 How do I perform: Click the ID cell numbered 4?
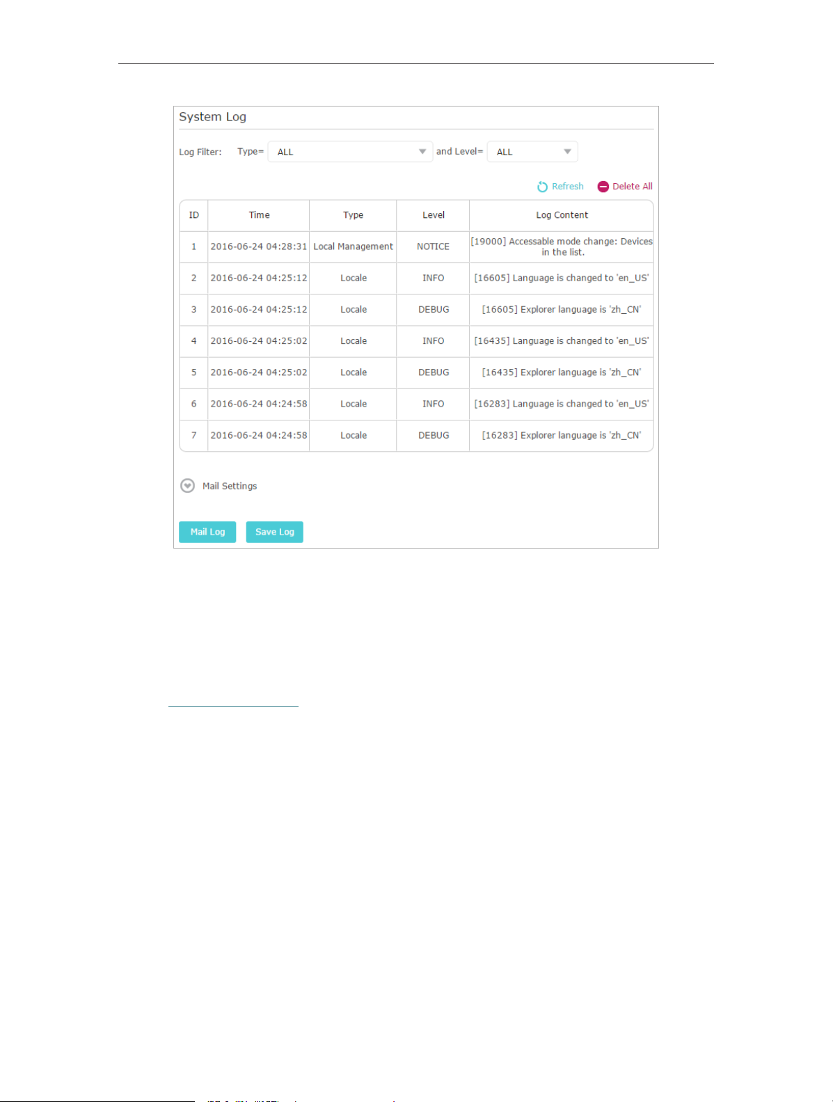click(194, 341)
